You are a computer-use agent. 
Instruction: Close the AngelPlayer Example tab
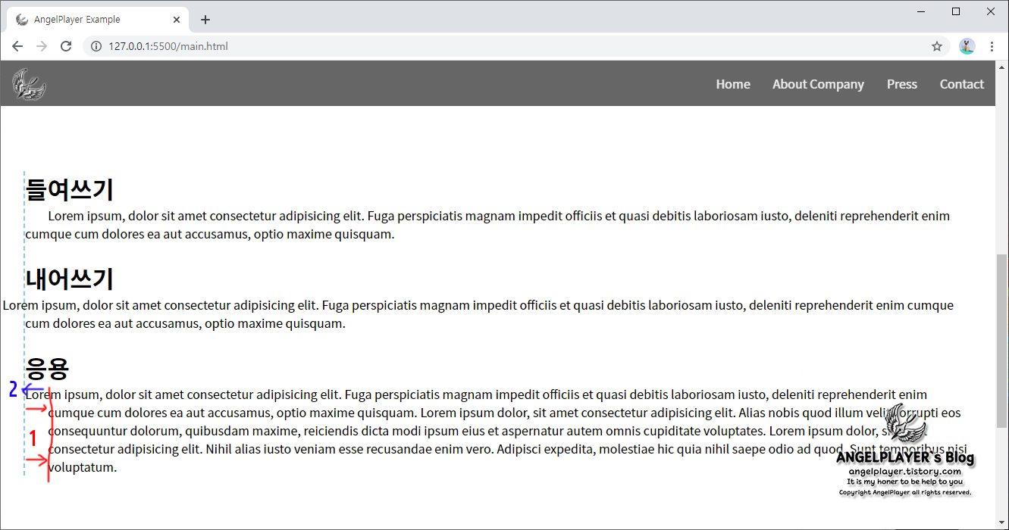tap(176, 20)
